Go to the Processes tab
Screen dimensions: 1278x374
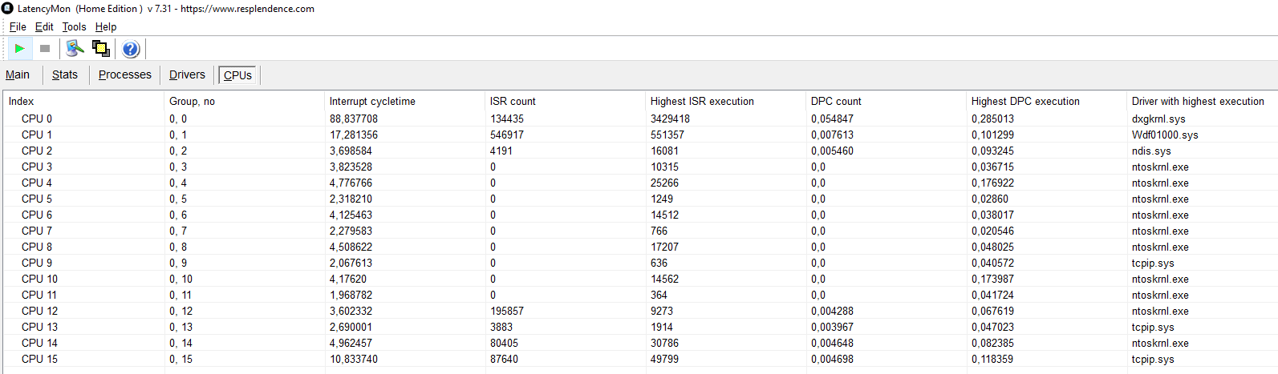coord(125,74)
